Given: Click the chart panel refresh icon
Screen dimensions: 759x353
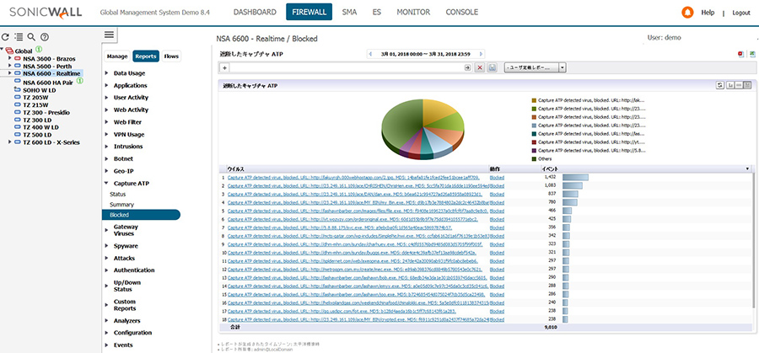Looking at the screenshot, I should pyautogui.click(x=720, y=85).
